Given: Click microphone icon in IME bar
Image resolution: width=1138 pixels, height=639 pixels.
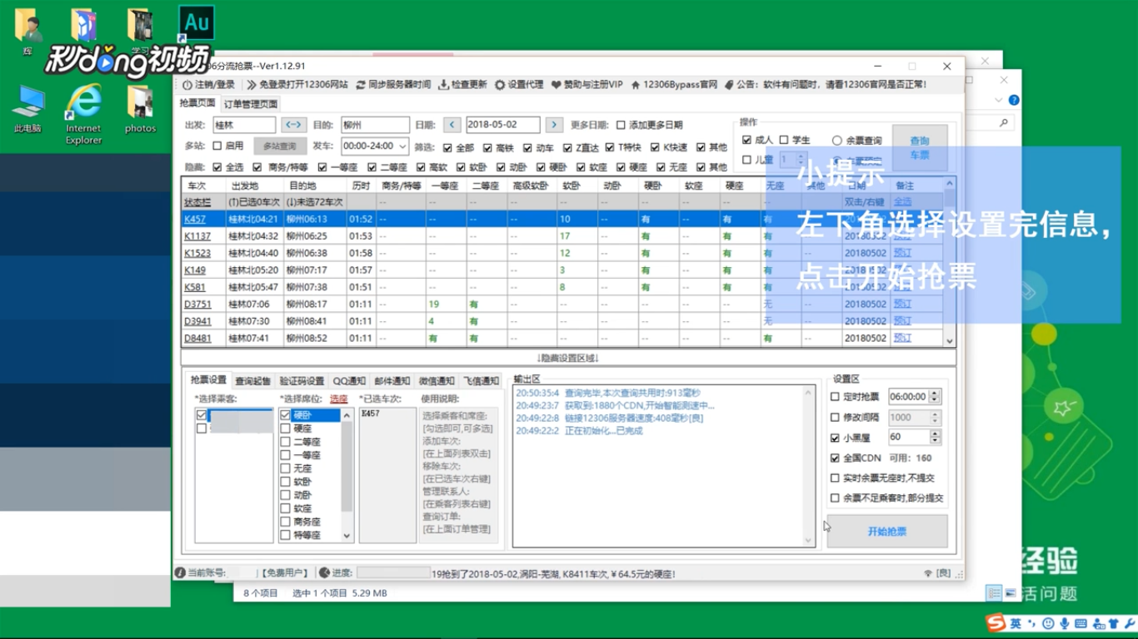Looking at the screenshot, I should click(x=1065, y=624).
